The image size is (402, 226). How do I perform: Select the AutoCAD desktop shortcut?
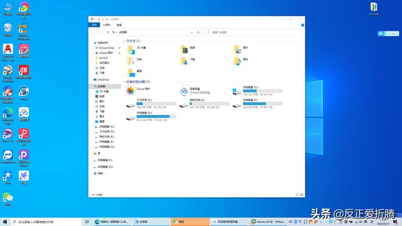coord(8,53)
